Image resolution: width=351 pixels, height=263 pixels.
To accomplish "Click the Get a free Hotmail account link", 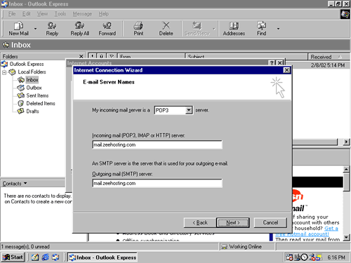I will point(307,231).
